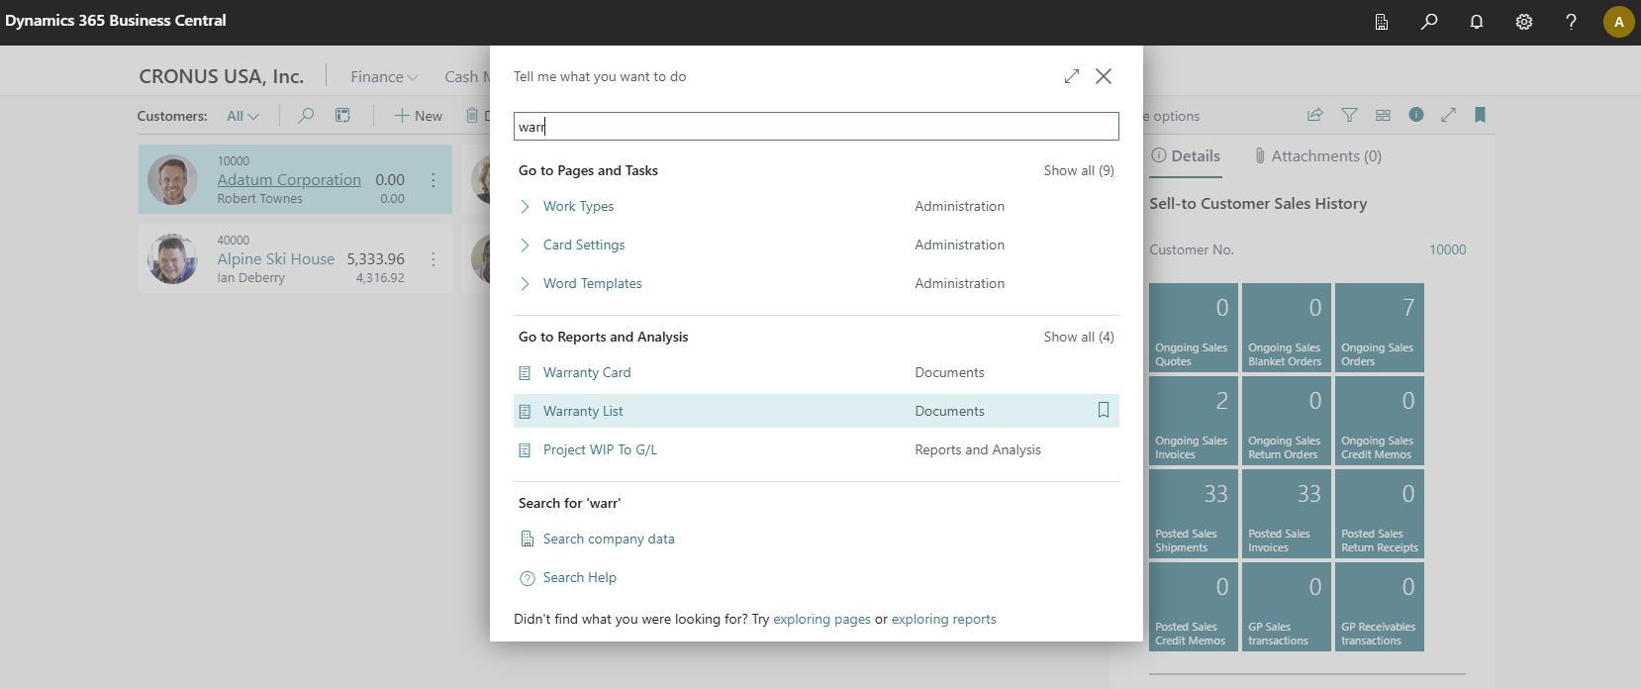Click the top bar search magnifier

(x=1428, y=22)
